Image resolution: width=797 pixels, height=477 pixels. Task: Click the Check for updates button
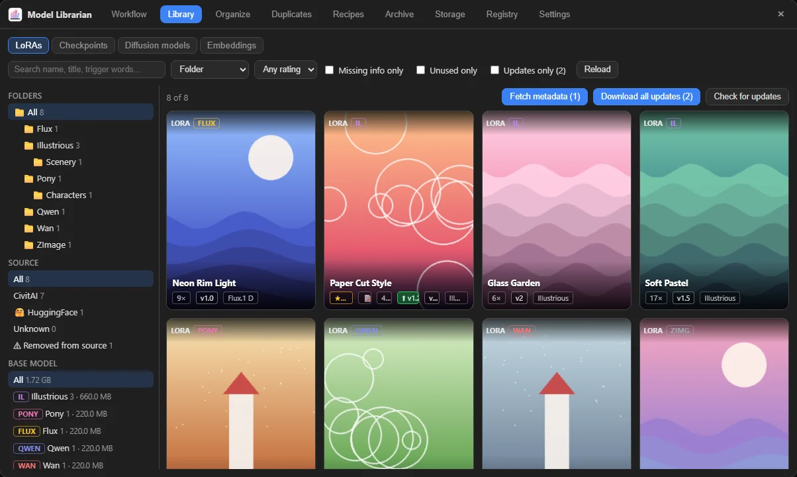pyautogui.click(x=747, y=97)
